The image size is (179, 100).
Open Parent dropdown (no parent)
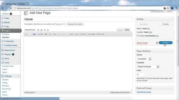pos(144,59)
